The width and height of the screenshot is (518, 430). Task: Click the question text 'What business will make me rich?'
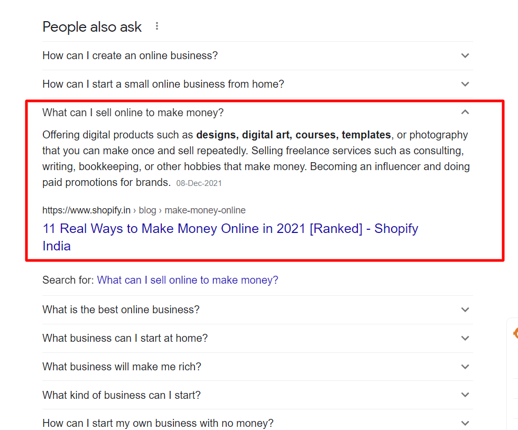[122, 367]
